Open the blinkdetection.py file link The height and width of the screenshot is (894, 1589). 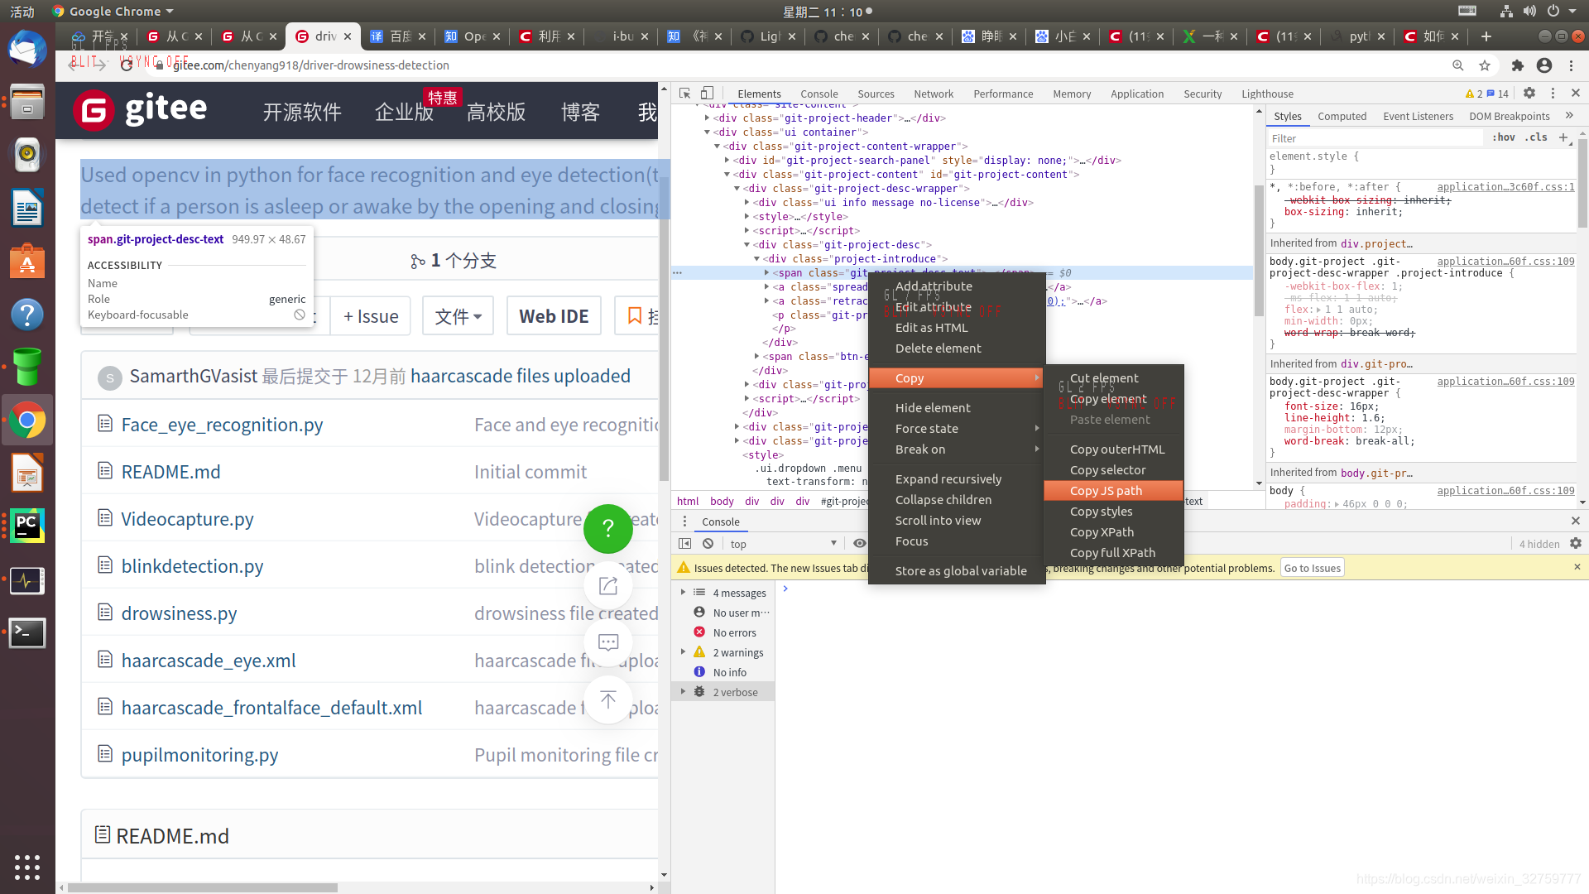pos(192,566)
